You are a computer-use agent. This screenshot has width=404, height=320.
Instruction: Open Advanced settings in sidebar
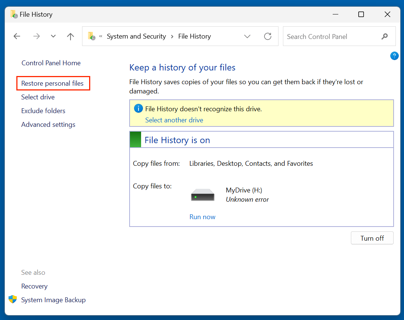[48, 124]
